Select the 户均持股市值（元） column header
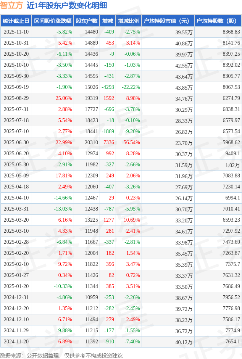This screenshot has width=242, height=359. 168,21
